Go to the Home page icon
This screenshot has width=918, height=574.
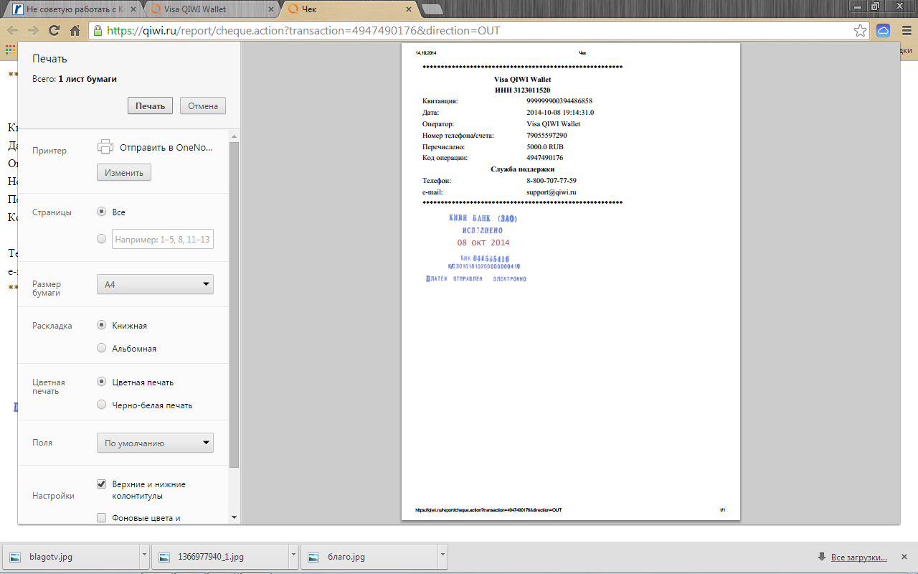(x=75, y=31)
